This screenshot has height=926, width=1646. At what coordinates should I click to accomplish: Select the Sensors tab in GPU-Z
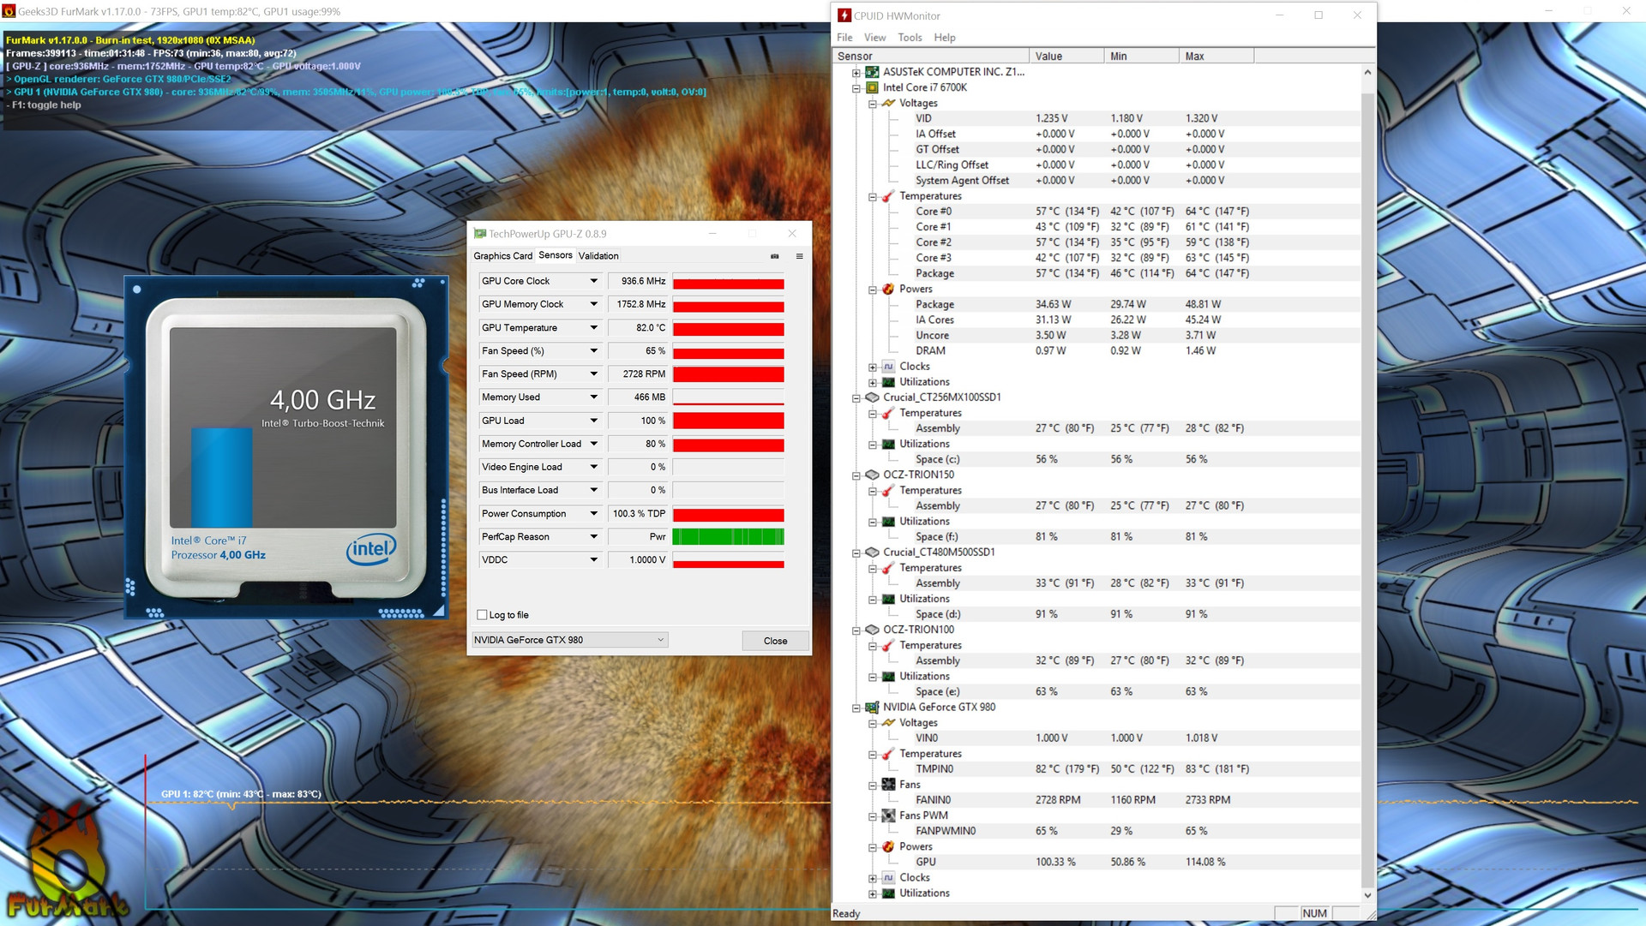click(556, 255)
